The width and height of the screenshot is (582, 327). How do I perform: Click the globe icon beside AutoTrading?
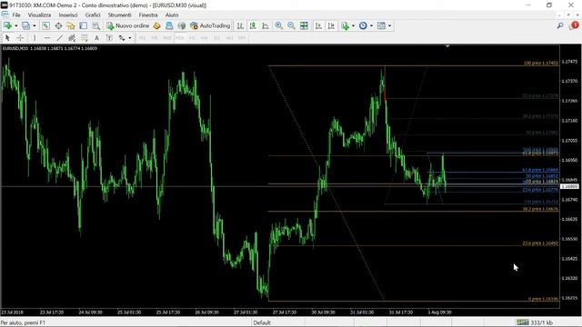(182, 25)
